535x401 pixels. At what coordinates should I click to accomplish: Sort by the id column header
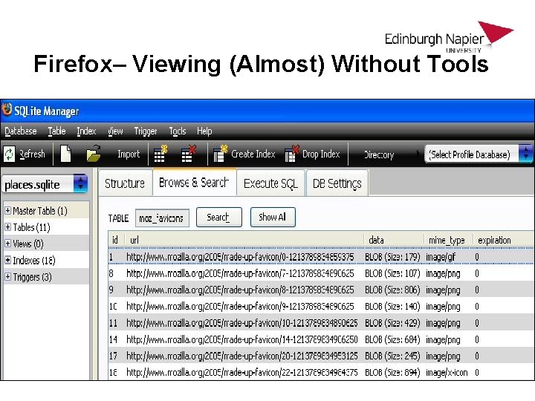pyautogui.click(x=116, y=240)
